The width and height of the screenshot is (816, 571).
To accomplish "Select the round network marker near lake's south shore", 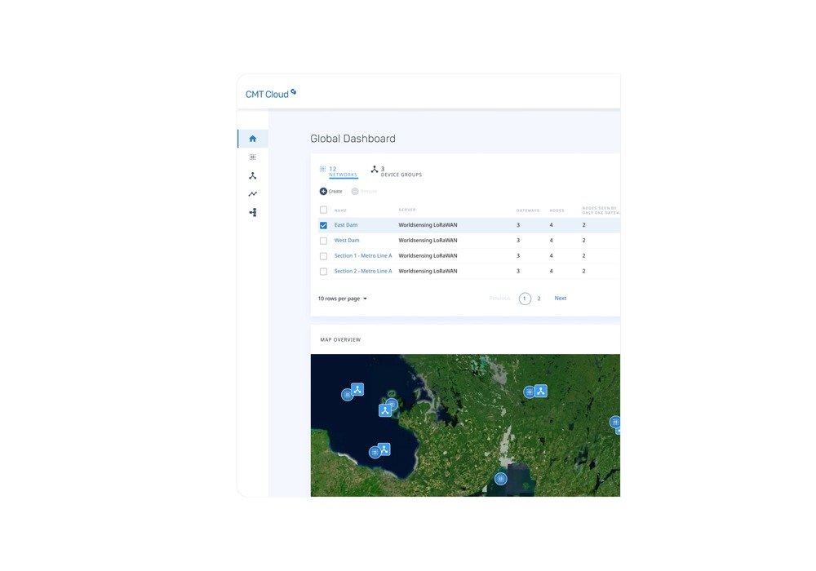I will coord(375,453).
